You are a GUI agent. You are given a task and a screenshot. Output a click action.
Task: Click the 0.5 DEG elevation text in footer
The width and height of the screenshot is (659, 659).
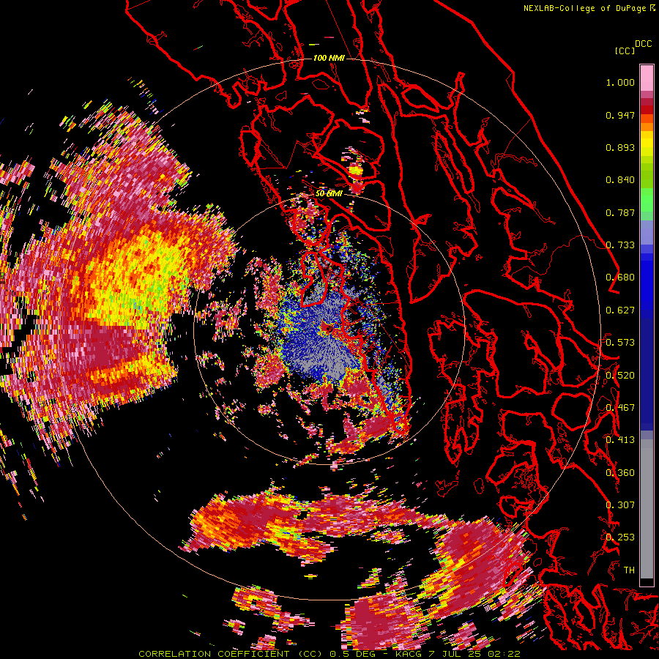click(x=351, y=654)
